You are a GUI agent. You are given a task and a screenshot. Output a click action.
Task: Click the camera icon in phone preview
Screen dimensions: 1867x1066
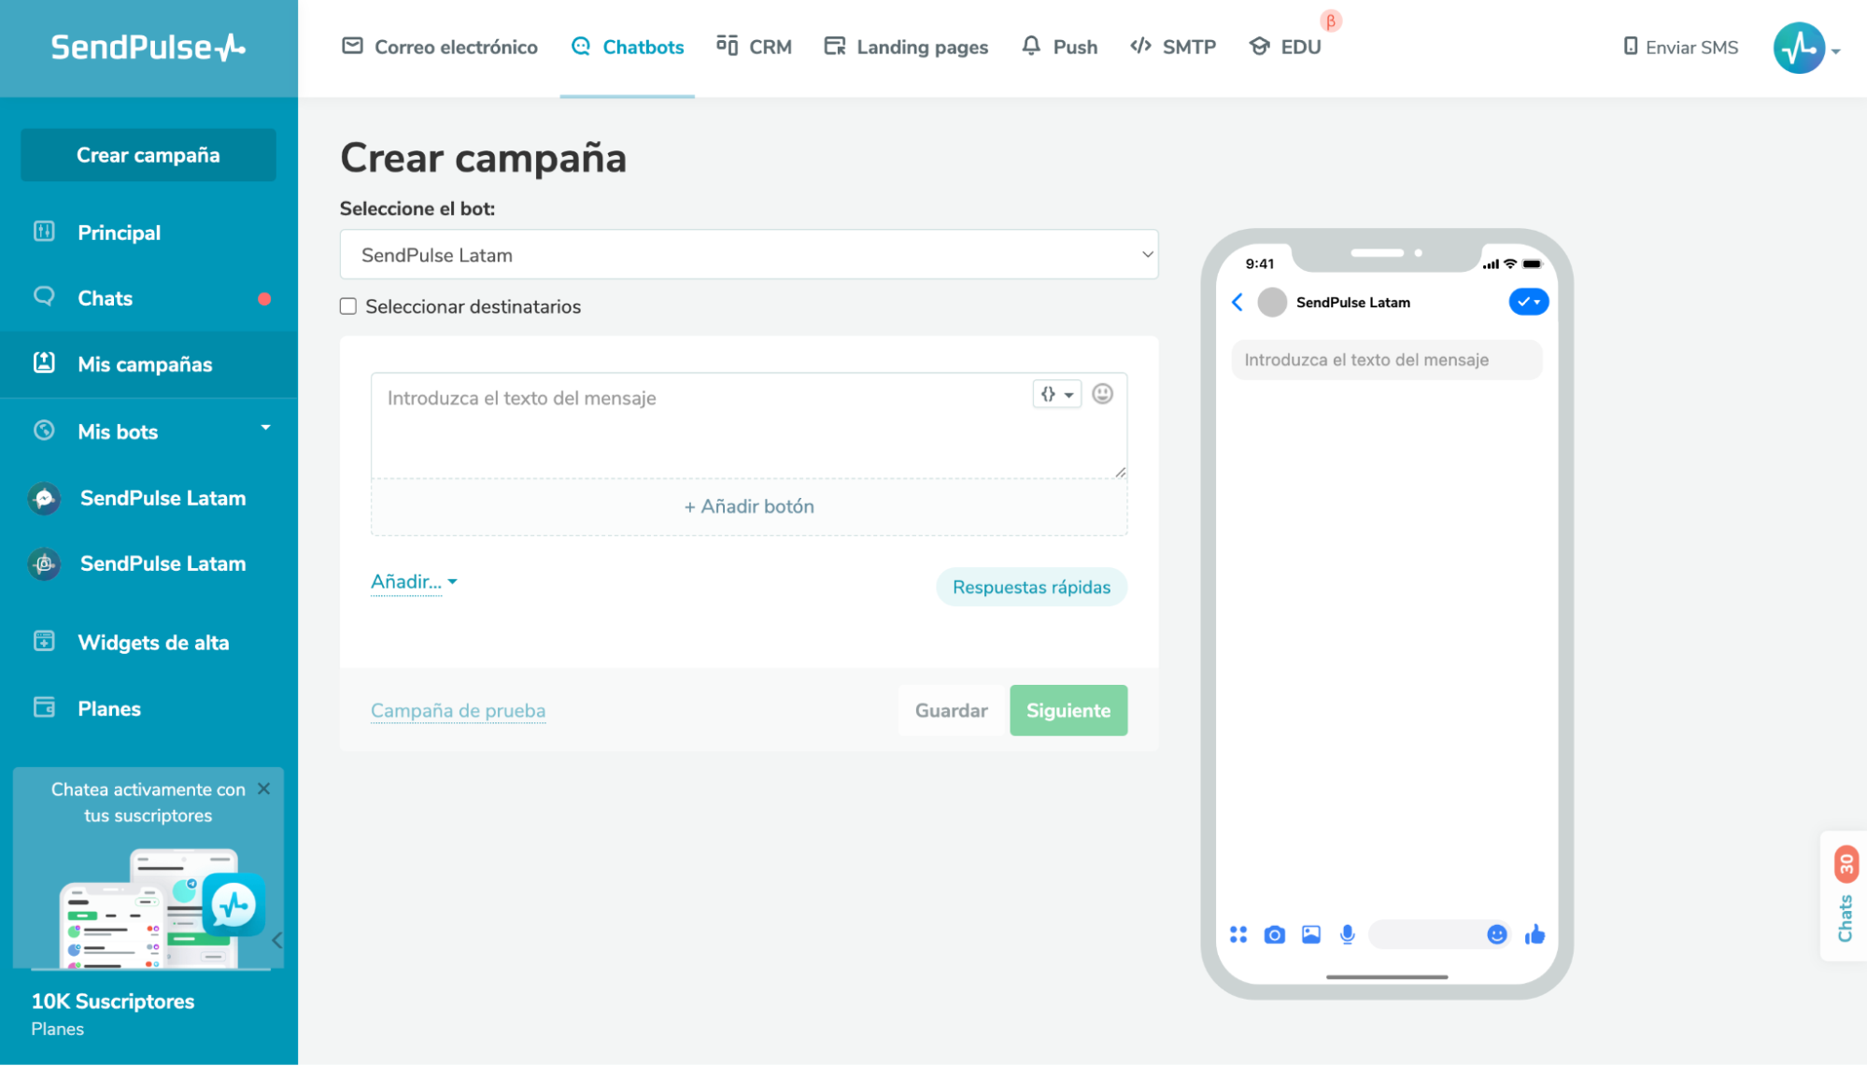click(1274, 934)
